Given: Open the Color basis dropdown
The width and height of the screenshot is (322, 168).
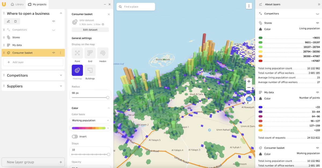Looking at the screenshot, I should pyautogui.click(x=90, y=120).
